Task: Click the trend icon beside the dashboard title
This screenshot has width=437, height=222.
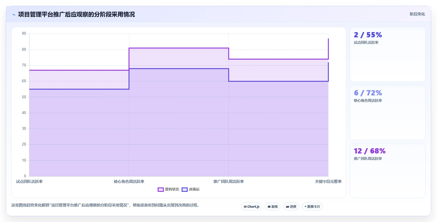Action: pos(14,15)
